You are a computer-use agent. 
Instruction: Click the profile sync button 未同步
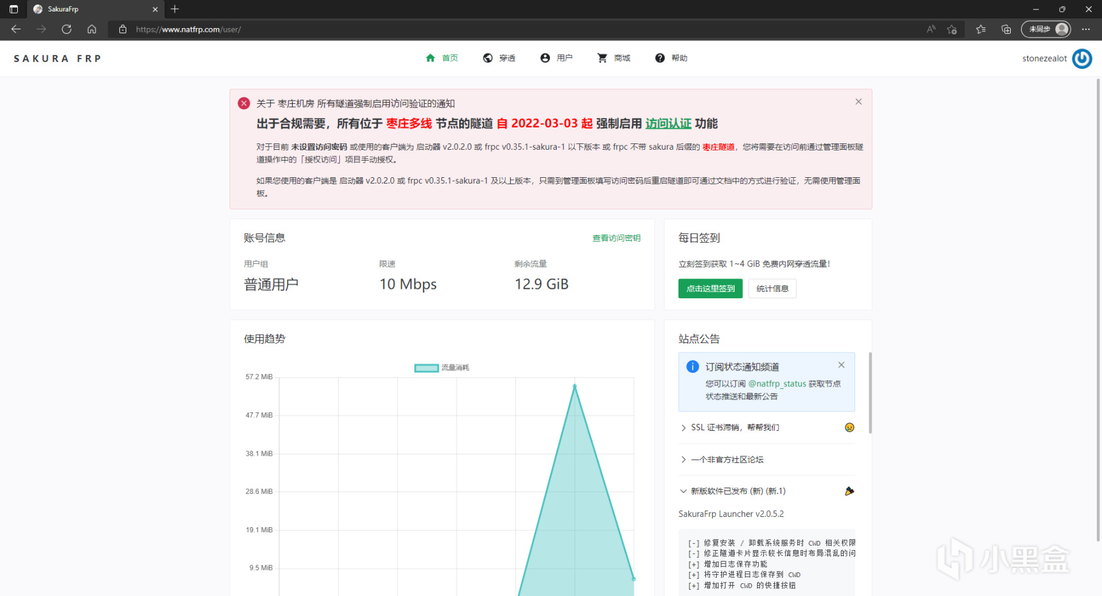(x=1046, y=29)
